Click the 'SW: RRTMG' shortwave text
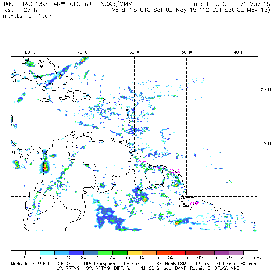The width and height of the screenshot is (272, 272). pos(98,268)
